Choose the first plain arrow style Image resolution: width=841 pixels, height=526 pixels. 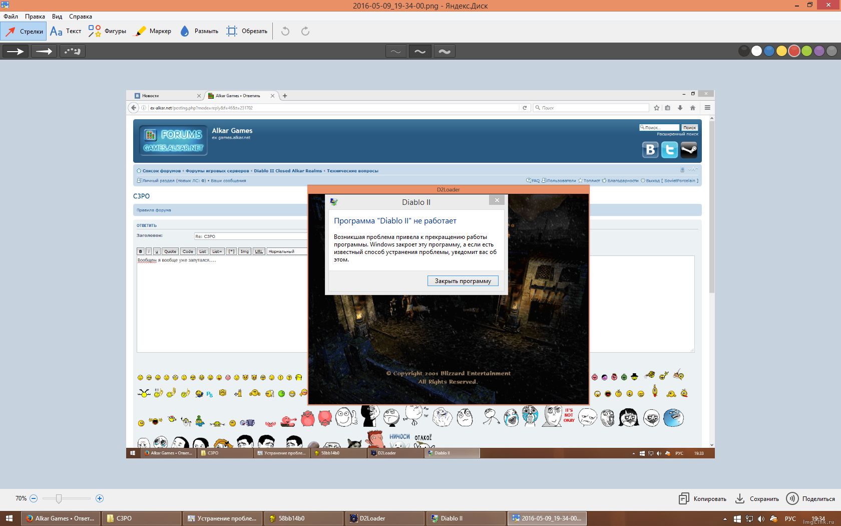pyautogui.click(x=16, y=51)
